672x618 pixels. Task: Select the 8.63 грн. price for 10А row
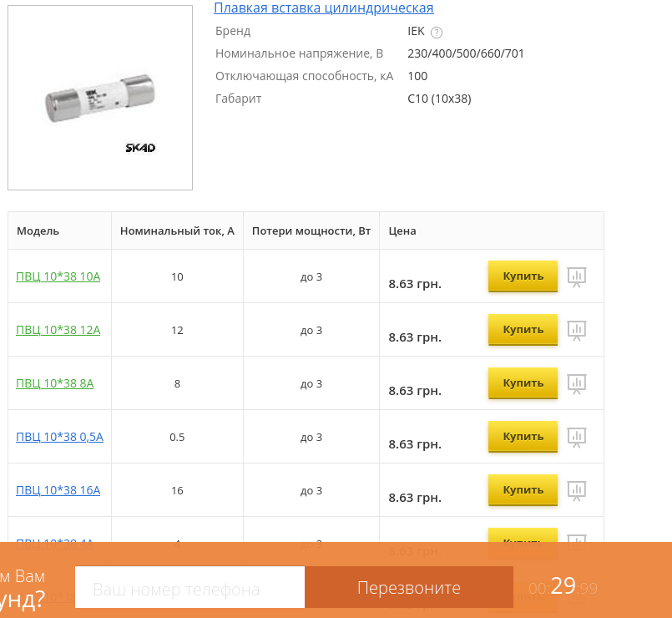point(415,284)
